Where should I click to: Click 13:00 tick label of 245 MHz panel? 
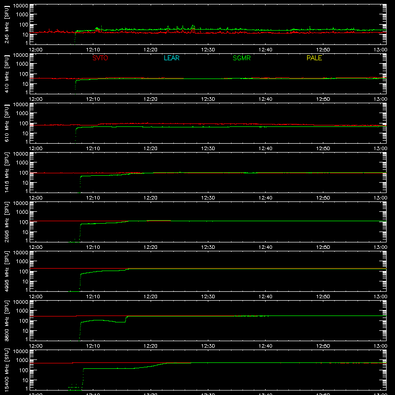tap(380, 50)
